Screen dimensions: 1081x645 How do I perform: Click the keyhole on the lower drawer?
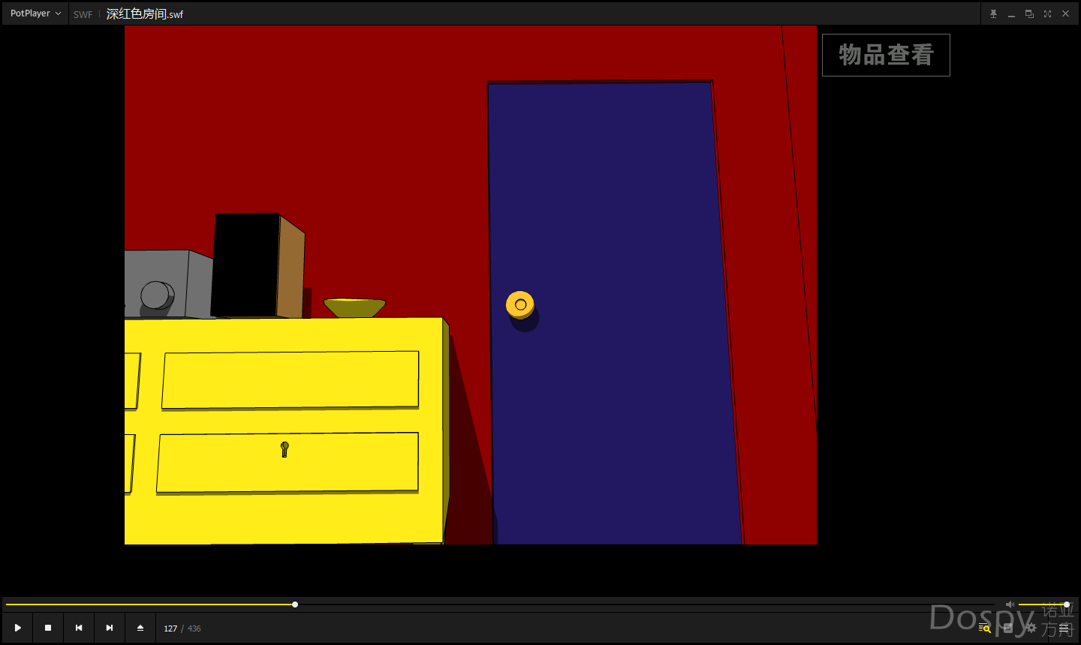tap(285, 449)
